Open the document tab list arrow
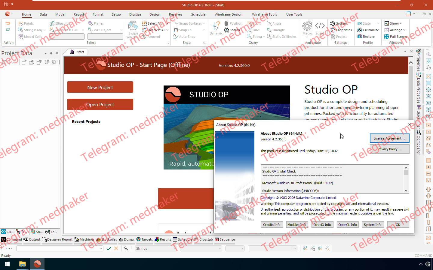This screenshot has height=270, width=433. point(405,51)
